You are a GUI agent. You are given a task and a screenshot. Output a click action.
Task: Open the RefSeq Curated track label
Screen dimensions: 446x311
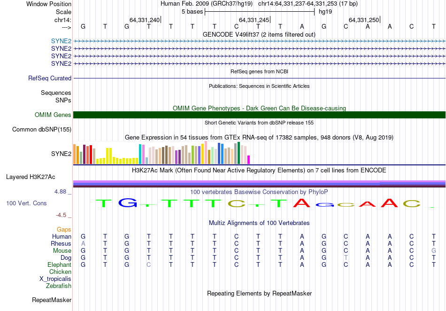click(50, 78)
